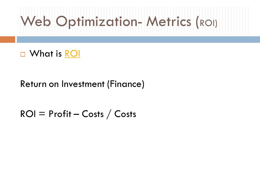The width and height of the screenshot is (260, 195).
Task: Click the small (ROI) text in title
Action: (x=206, y=23)
